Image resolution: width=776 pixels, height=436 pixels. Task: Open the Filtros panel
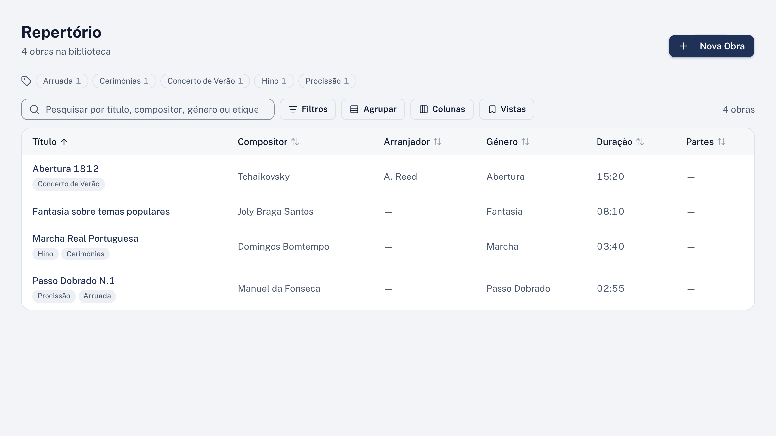308,109
